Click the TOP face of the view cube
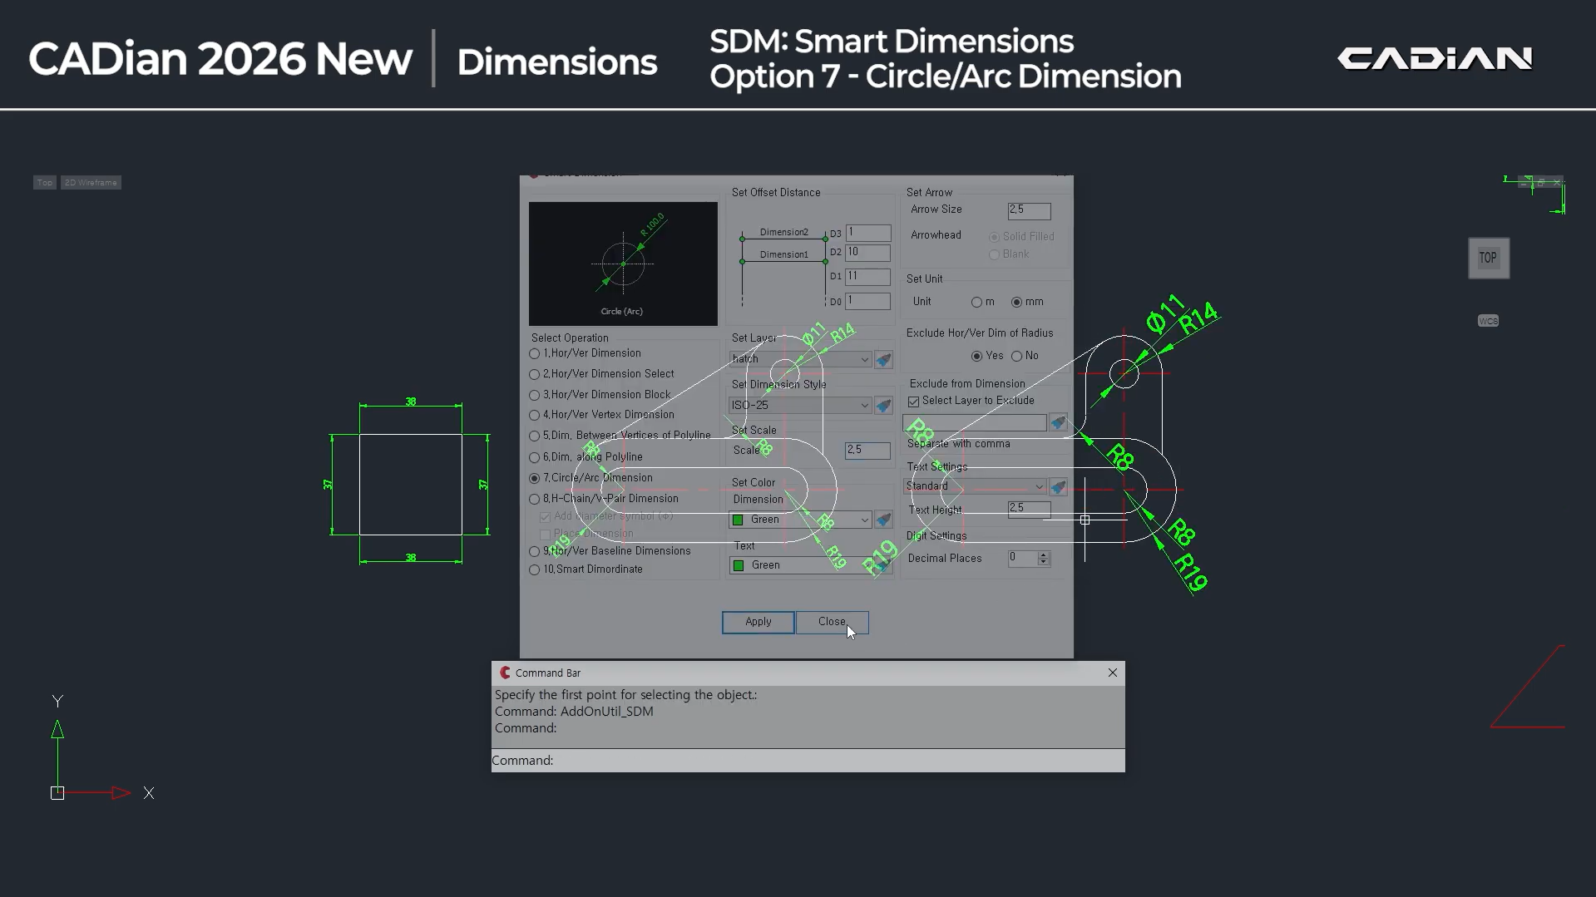This screenshot has width=1596, height=897. 1488,259
